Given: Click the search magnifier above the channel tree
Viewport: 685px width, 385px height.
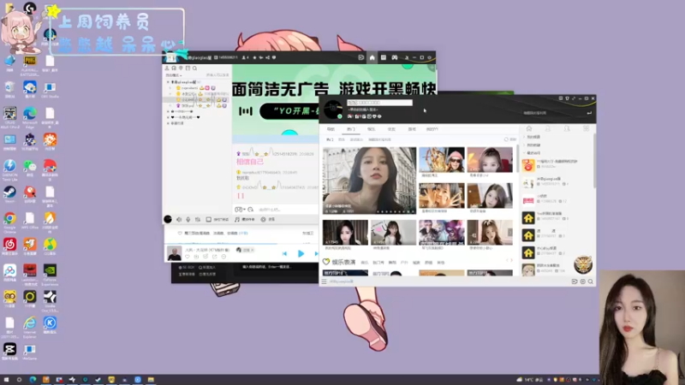Looking at the screenshot, I should [x=195, y=68].
